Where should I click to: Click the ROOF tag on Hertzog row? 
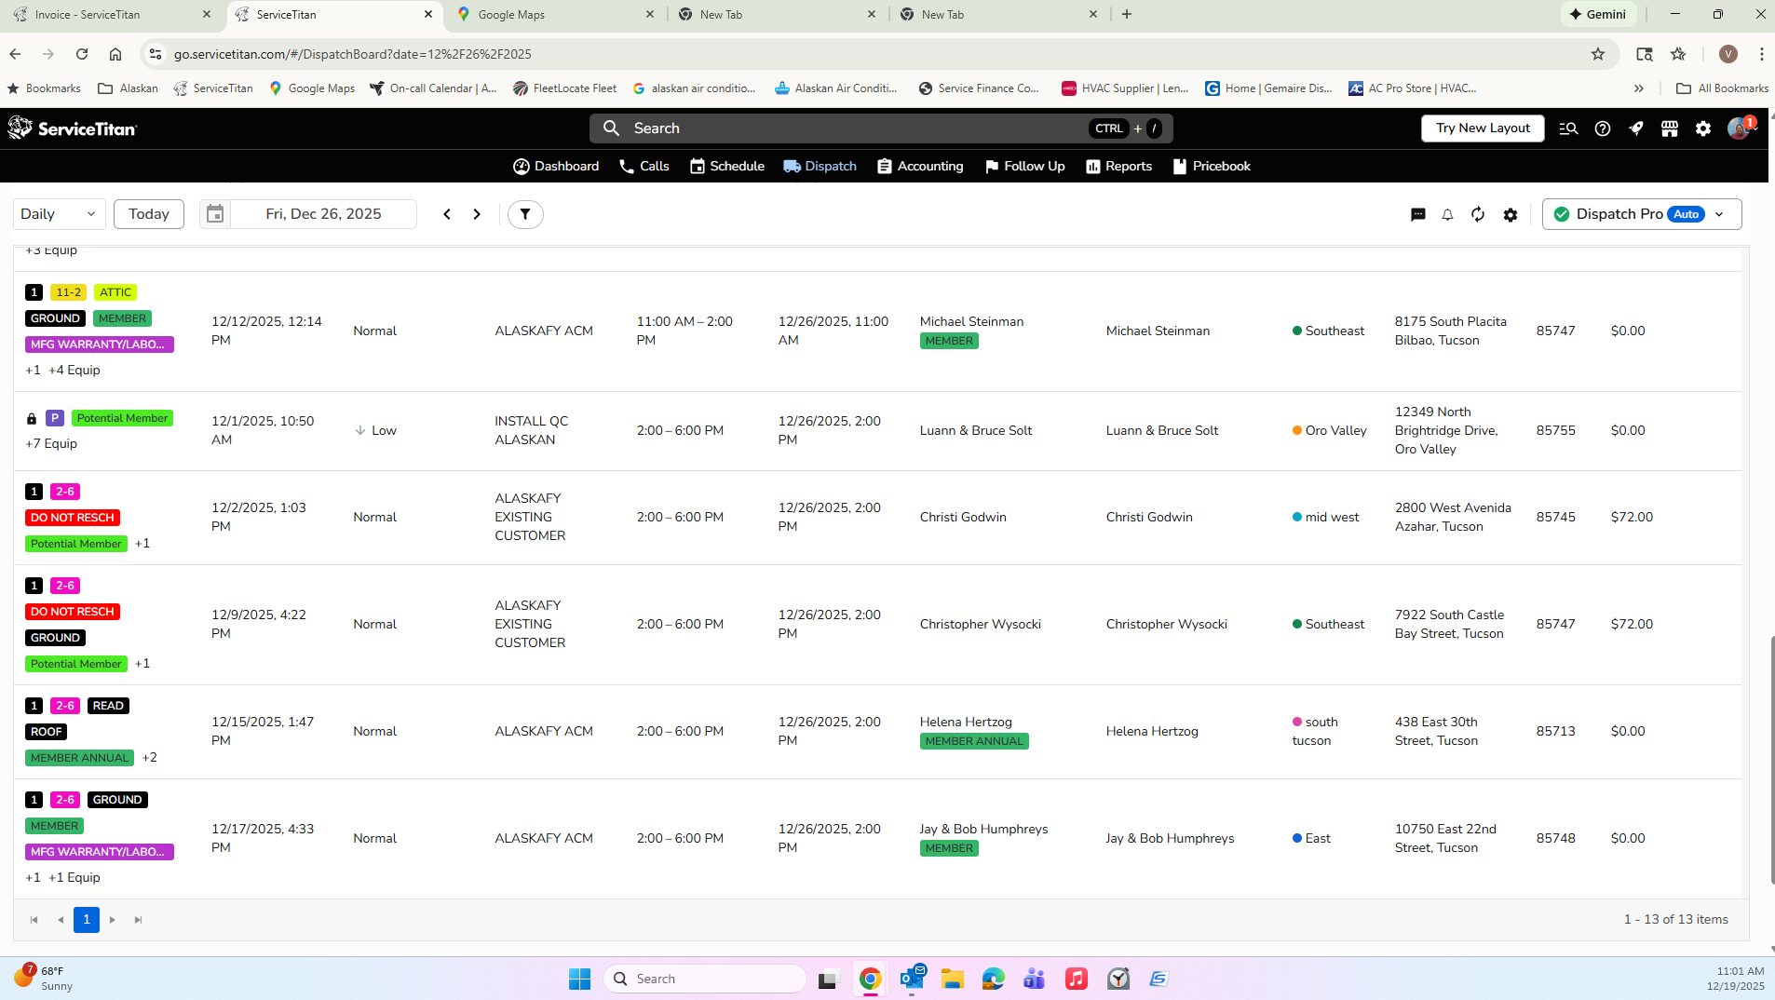tap(46, 732)
